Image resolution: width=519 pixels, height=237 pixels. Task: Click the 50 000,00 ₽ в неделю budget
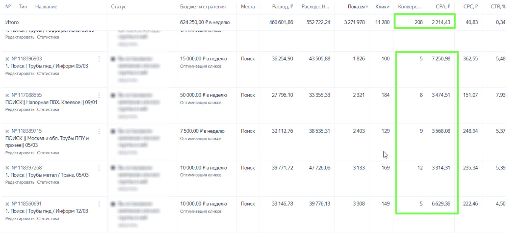203,95
